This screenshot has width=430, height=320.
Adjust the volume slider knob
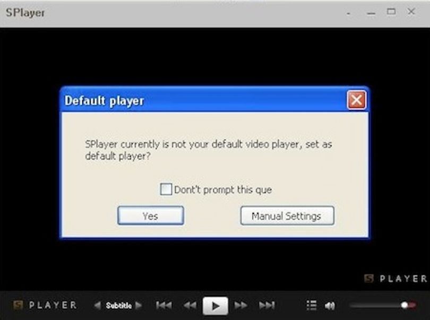coord(404,305)
